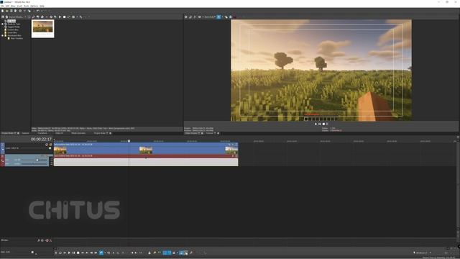Select Main Timeline in the bins tree
The image size is (460, 259).
[x=17, y=38]
